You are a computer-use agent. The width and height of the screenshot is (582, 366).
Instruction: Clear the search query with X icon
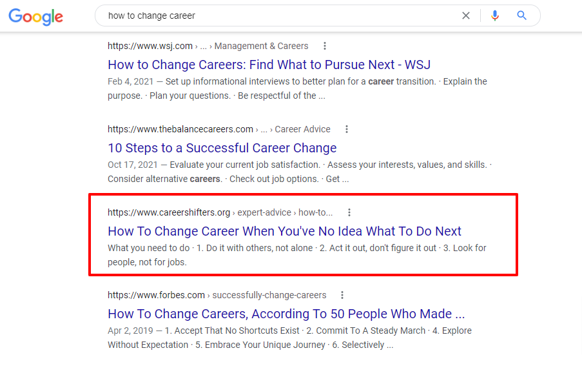(x=466, y=15)
